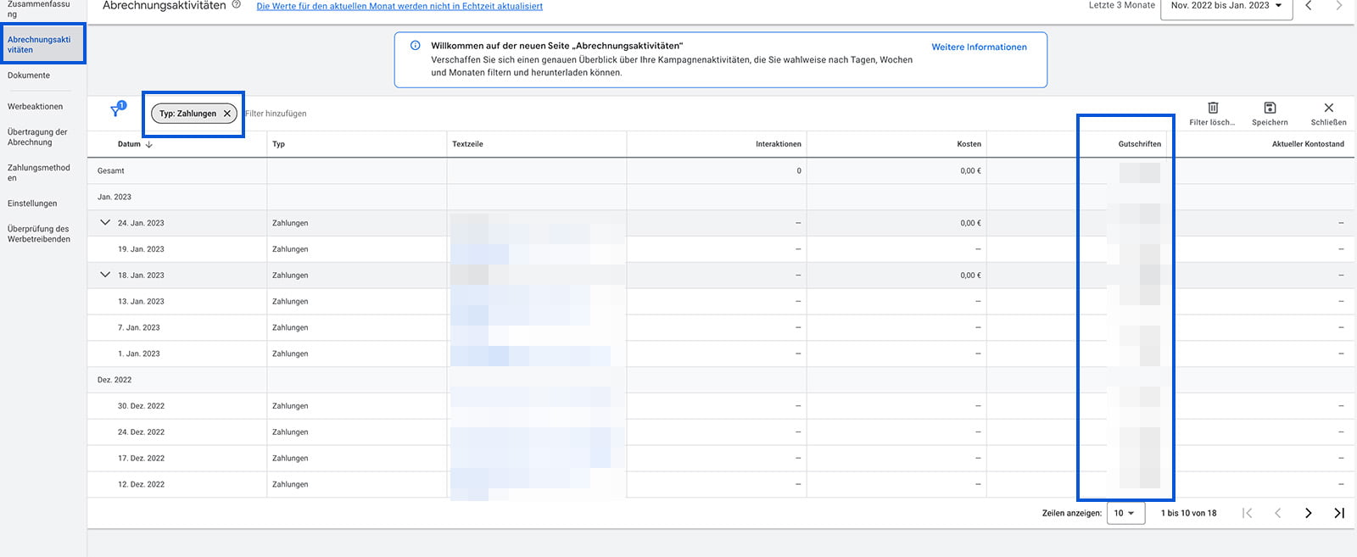This screenshot has height=557, width=1357.
Task: Click the filter funnel icon
Action: pos(117,111)
